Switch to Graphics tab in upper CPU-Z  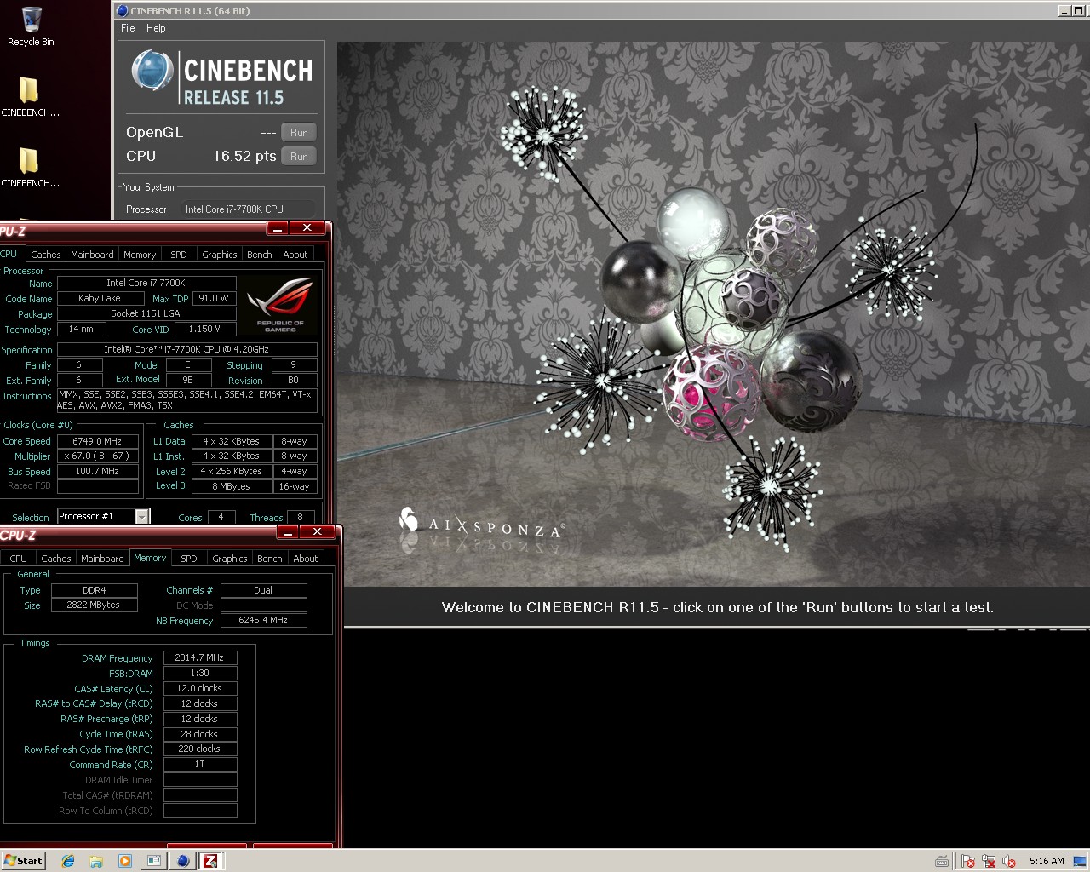(x=220, y=255)
